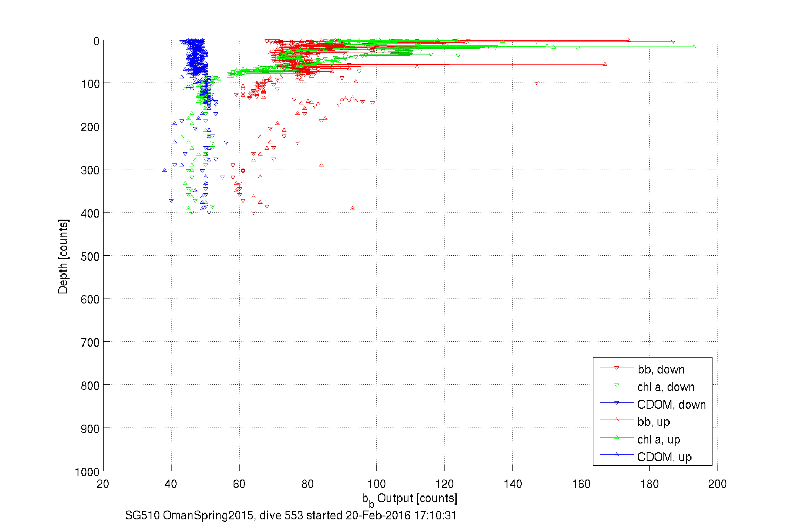Click x-axis tick label 120
The image size is (793, 529).
point(445,484)
